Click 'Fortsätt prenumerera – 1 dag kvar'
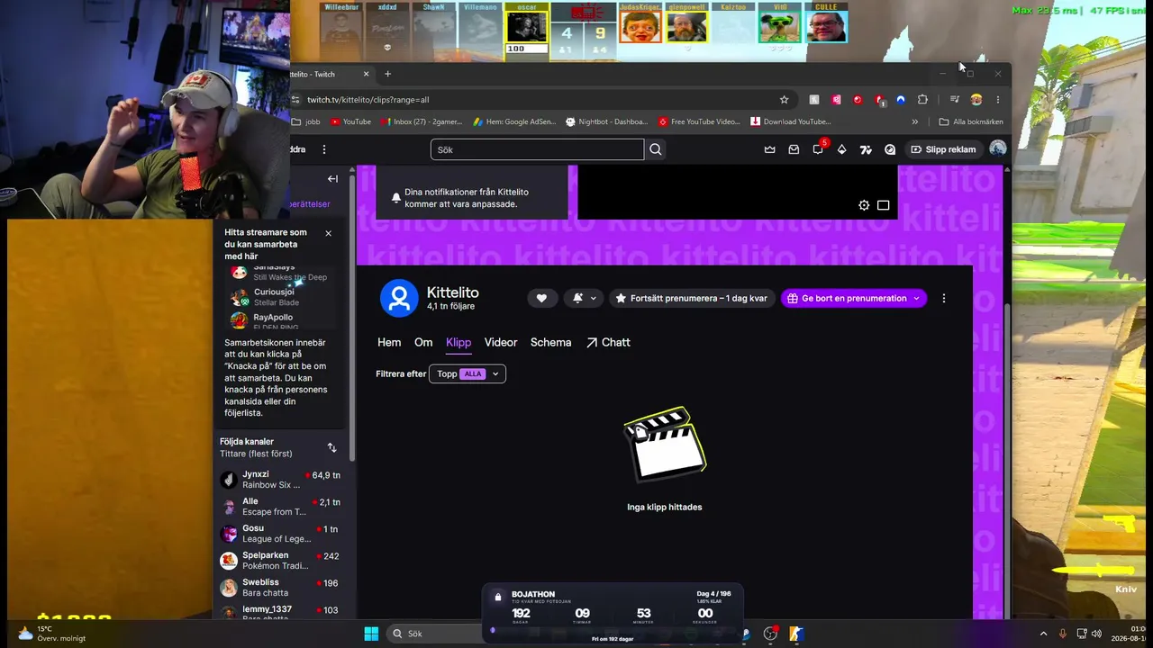Viewport: 1153px width, 648px height. pyautogui.click(x=692, y=298)
